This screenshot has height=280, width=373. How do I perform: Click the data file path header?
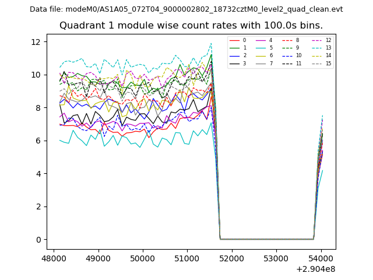tap(186, 9)
